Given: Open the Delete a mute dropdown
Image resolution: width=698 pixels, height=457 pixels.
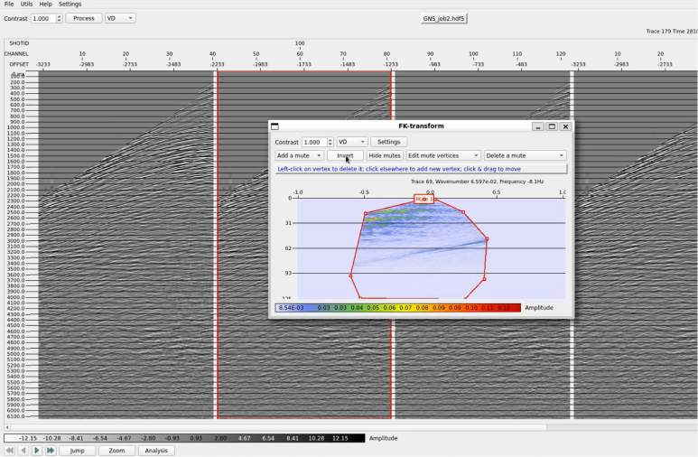Looking at the screenshot, I should pos(525,155).
